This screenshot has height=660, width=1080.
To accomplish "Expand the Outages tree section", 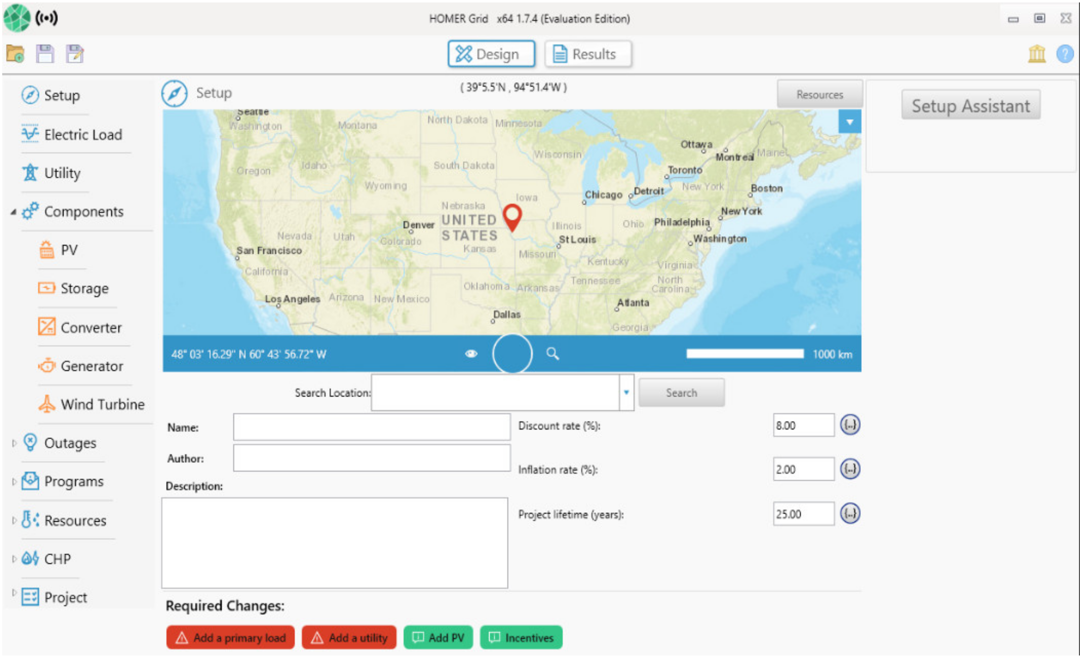I will 14,443.
